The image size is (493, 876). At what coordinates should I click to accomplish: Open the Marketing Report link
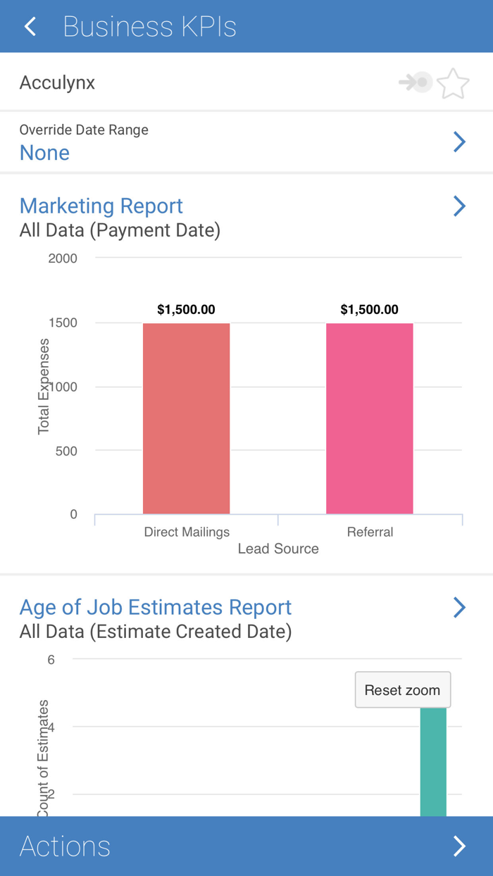(101, 206)
